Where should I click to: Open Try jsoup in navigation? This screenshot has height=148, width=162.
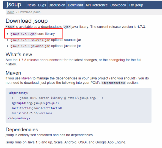point(136,5)
